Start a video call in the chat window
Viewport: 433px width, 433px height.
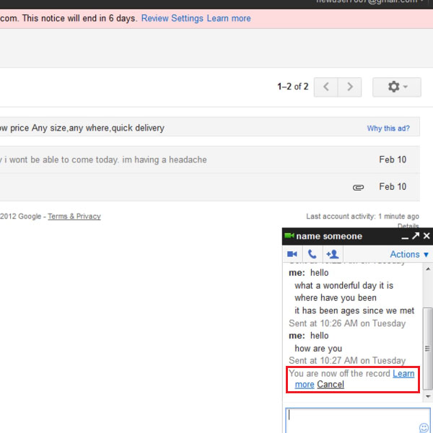[x=292, y=254]
